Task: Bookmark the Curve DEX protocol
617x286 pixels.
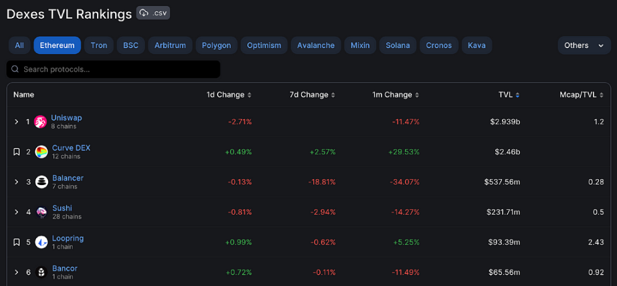Action: click(17, 152)
